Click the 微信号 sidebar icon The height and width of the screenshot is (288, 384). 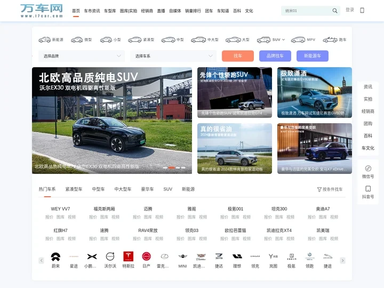pos(368,168)
